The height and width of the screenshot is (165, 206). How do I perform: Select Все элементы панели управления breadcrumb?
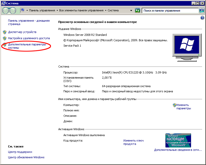81,10
